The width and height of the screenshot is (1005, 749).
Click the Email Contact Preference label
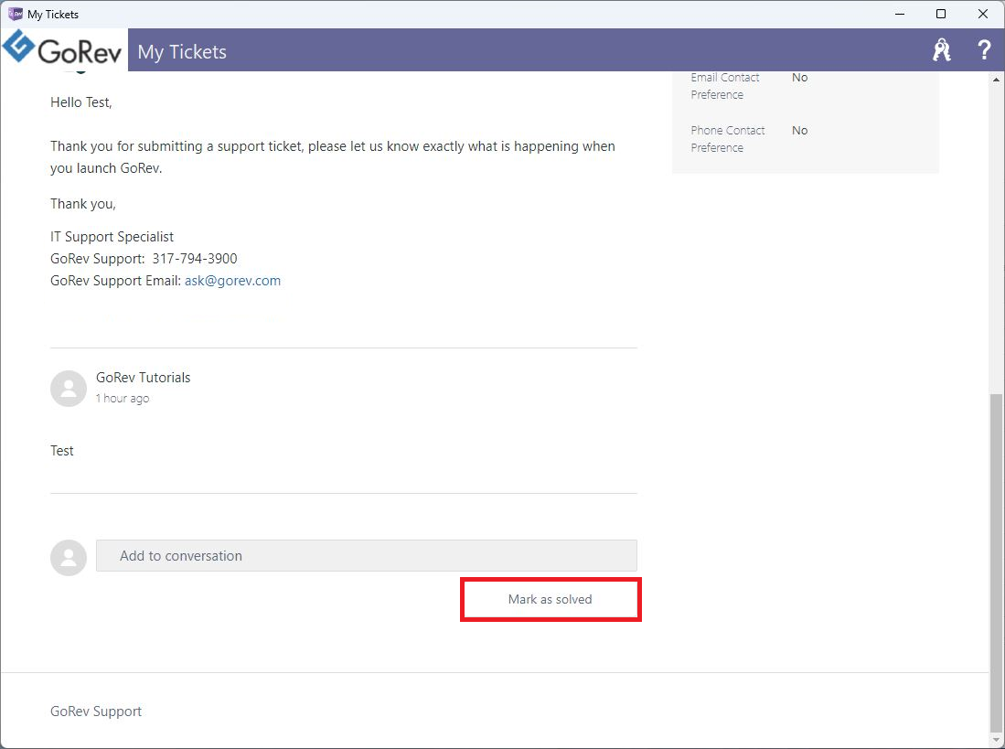(725, 86)
